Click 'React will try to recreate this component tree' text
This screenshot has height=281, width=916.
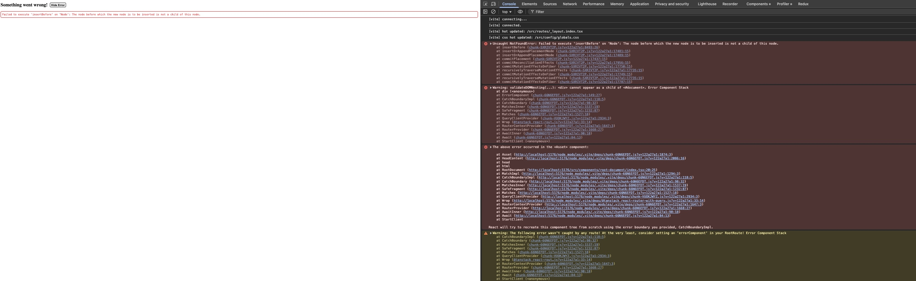point(601,227)
